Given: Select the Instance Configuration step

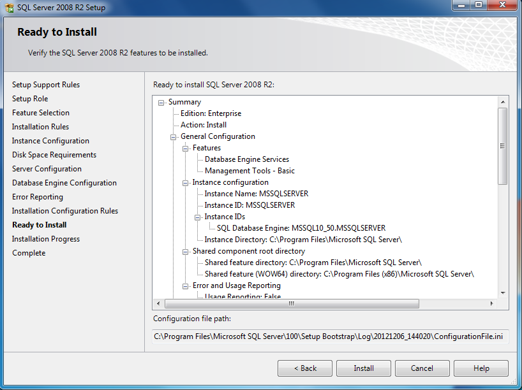Looking at the screenshot, I should point(50,141).
